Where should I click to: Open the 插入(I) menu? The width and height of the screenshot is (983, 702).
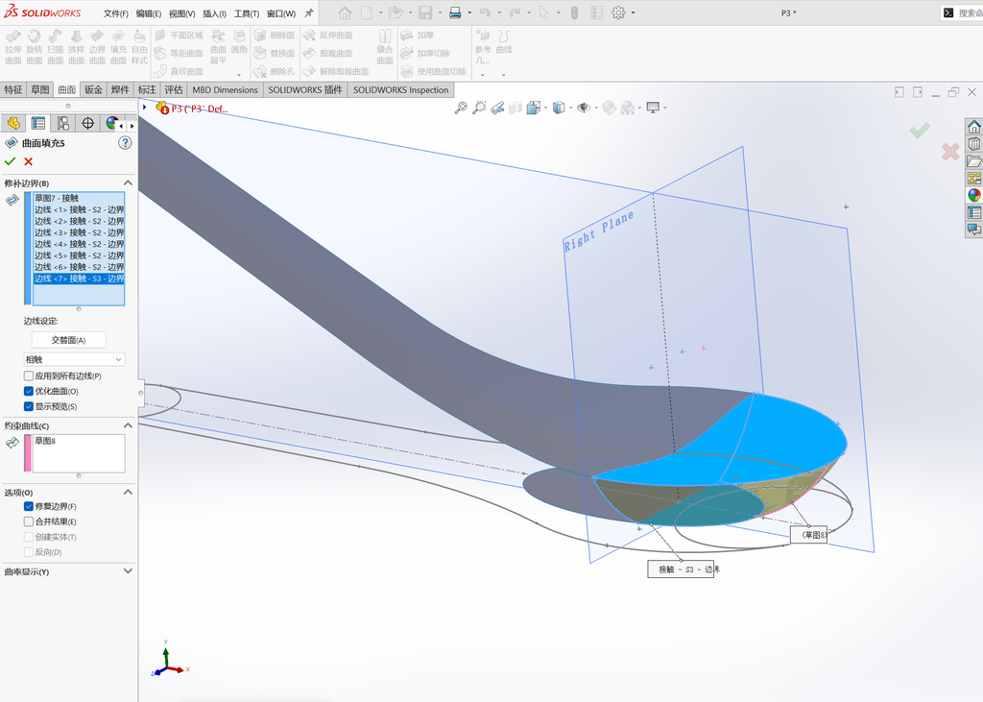point(214,13)
